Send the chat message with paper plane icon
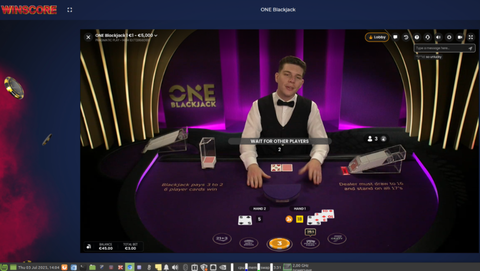The image size is (480, 271). click(x=470, y=48)
